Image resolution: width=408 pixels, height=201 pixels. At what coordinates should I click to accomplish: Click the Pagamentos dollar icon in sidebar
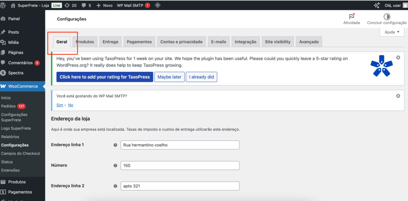click(x=3, y=192)
